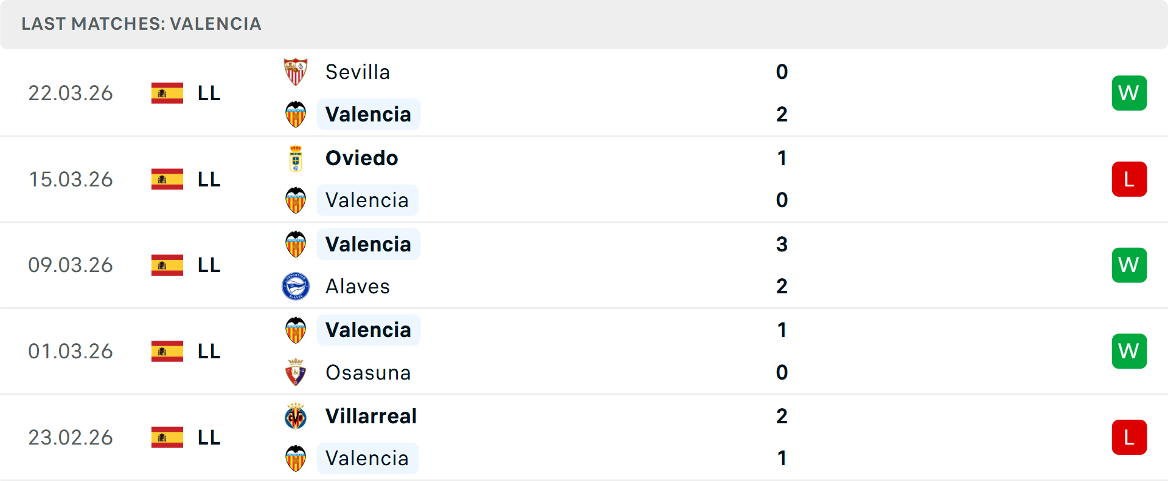Image resolution: width=1168 pixels, height=481 pixels.
Task: Click Spain flag in the 09.03.26 row
Action: (167, 265)
